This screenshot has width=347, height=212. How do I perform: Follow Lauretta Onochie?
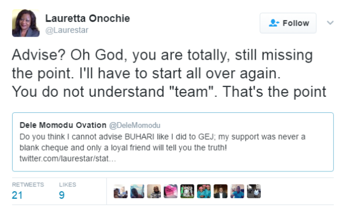(288, 23)
